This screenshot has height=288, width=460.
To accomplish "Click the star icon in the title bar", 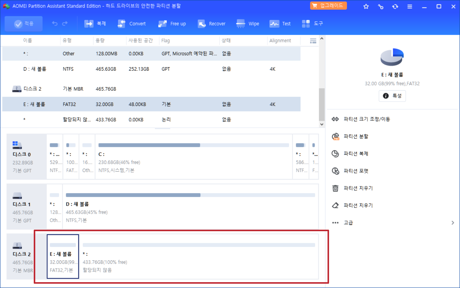I will click(x=366, y=6).
